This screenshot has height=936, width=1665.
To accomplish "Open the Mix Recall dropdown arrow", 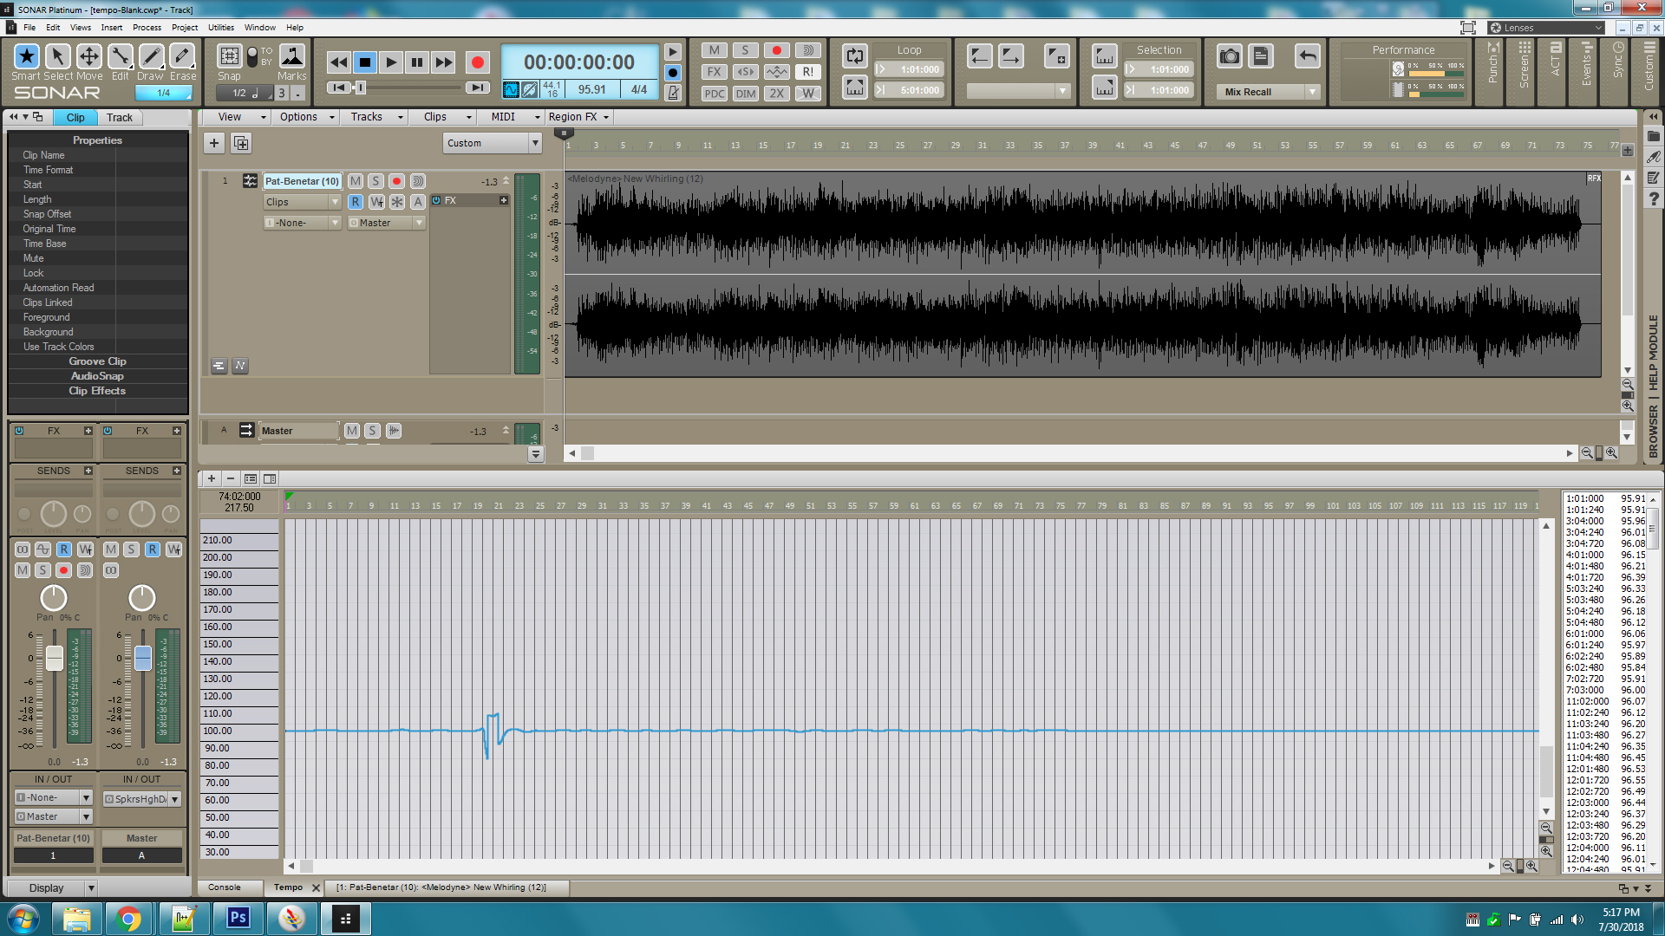I will tap(1313, 92).
